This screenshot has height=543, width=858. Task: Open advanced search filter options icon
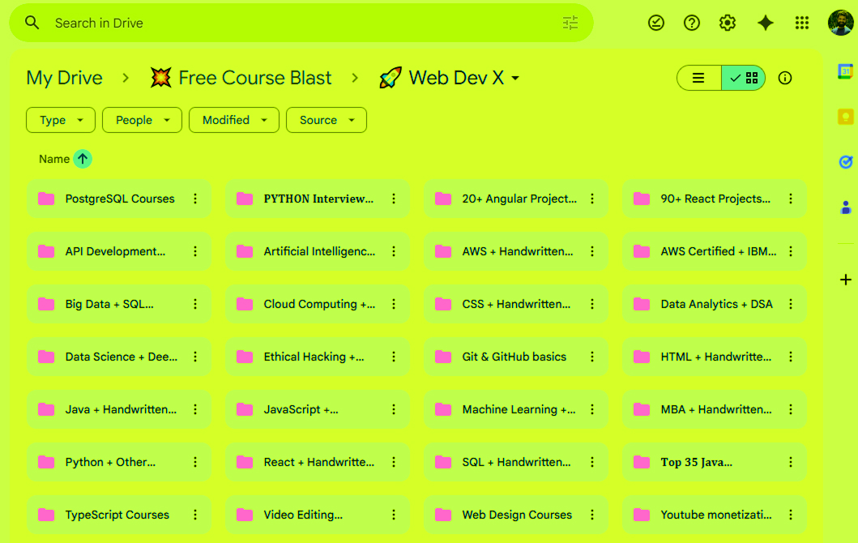pos(570,23)
